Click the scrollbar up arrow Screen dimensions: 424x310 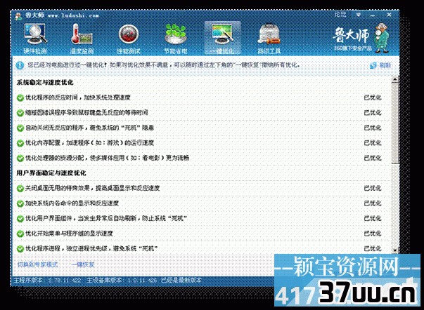point(395,79)
